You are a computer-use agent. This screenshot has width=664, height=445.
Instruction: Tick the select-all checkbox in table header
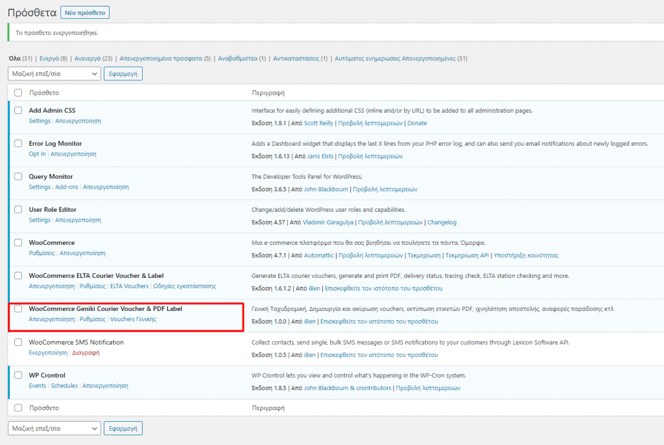[x=18, y=93]
